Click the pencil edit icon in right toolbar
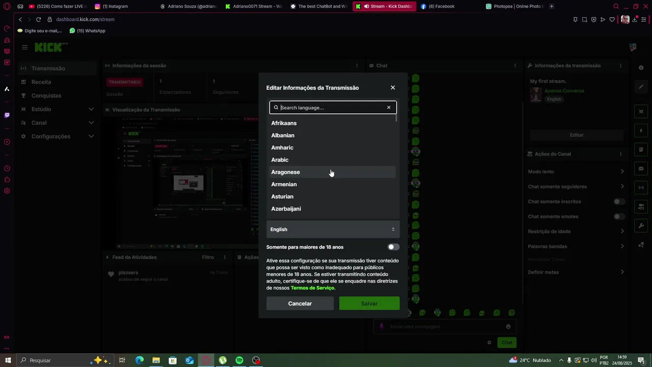This screenshot has height=367, width=652. coord(641,87)
